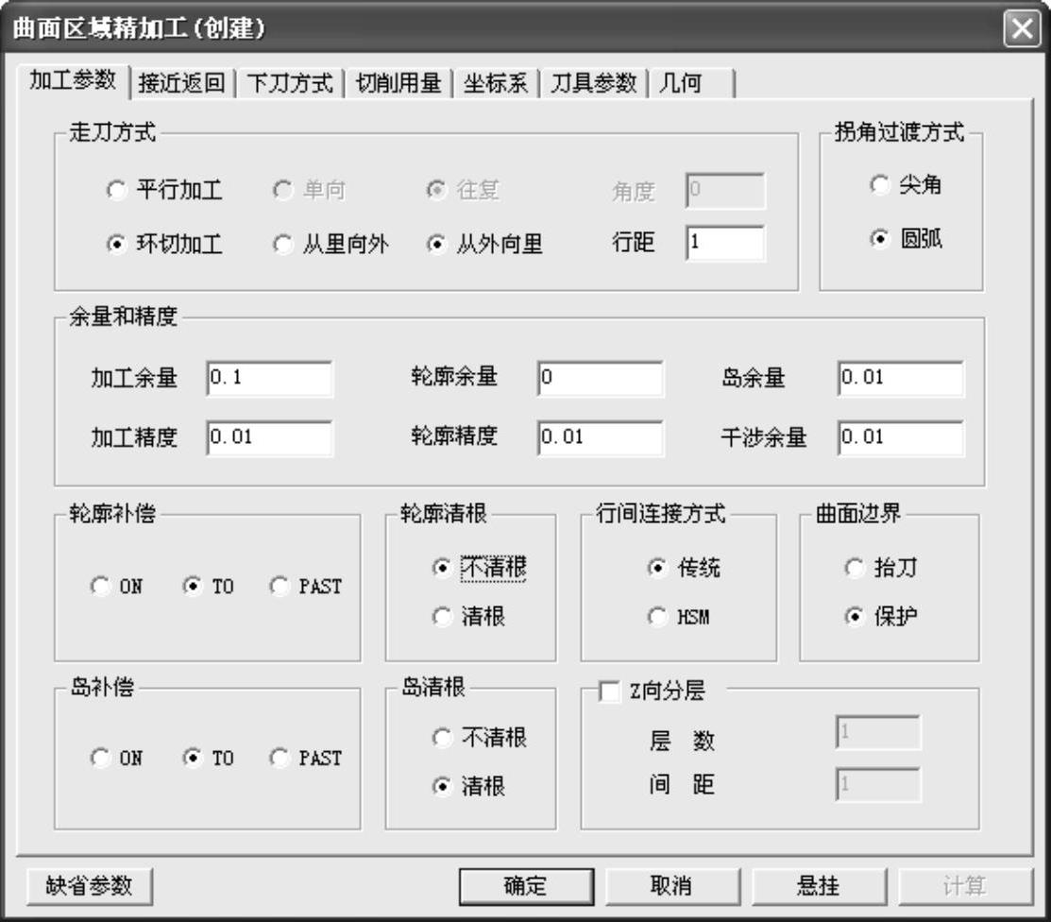Open the 几何 tab
Image resolution: width=1051 pixels, height=922 pixels.
click(x=681, y=83)
